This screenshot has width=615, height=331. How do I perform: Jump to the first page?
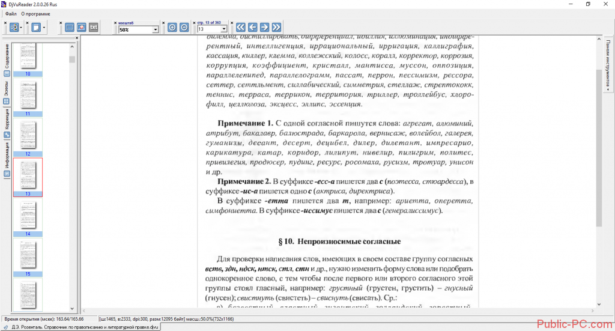click(x=241, y=27)
